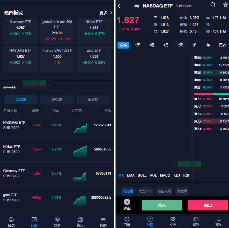Image resolution: width=229 pixels, height=228 pixels.
Task: Open 自選 in left bottom navigation
Action: [11, 222]
